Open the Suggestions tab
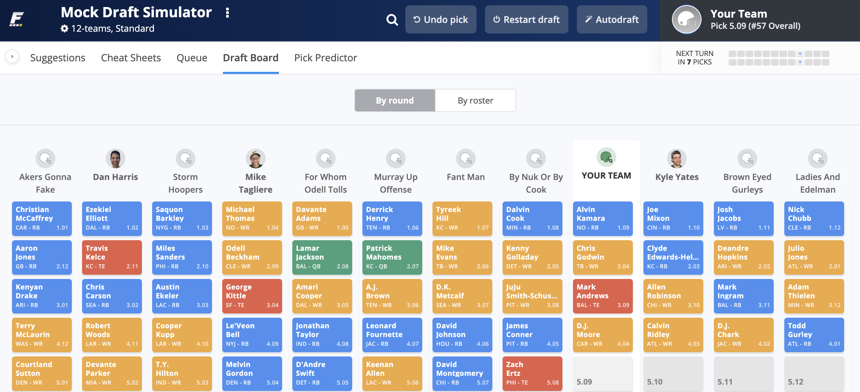This screenshot has height=392, width=860. click(58, 58)
